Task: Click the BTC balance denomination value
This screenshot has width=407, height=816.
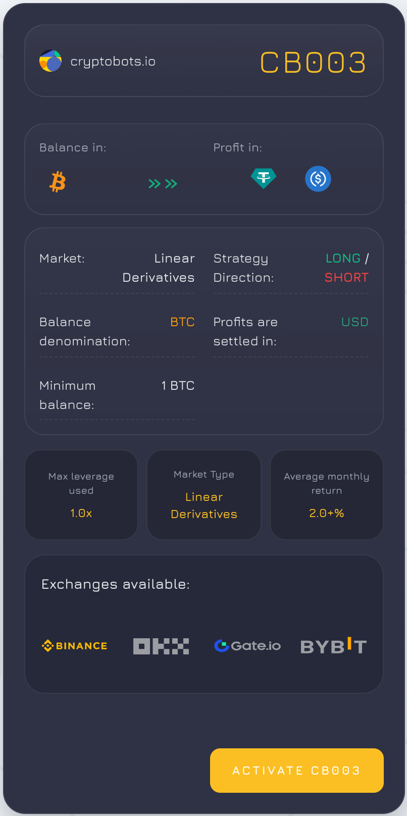Action: (x=183, y=322)
